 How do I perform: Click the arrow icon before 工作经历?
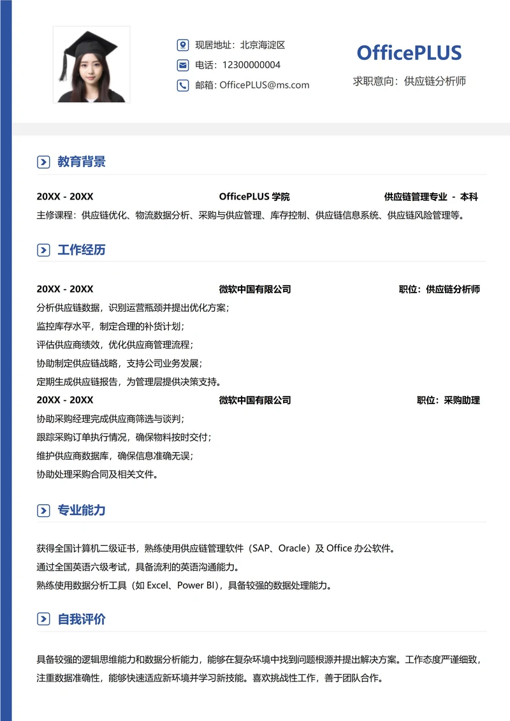tap(43, 250)
